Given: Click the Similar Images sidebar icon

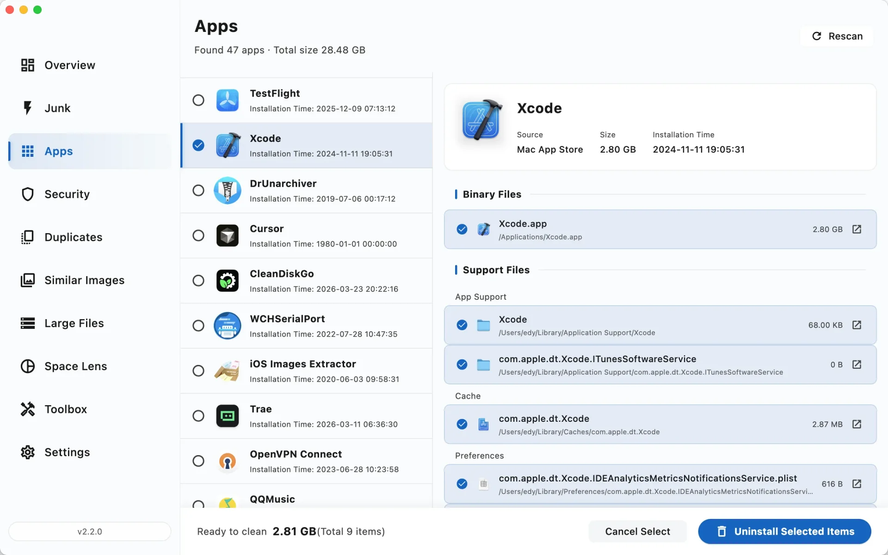Looking at the screenshot, I should coord(28,280).
